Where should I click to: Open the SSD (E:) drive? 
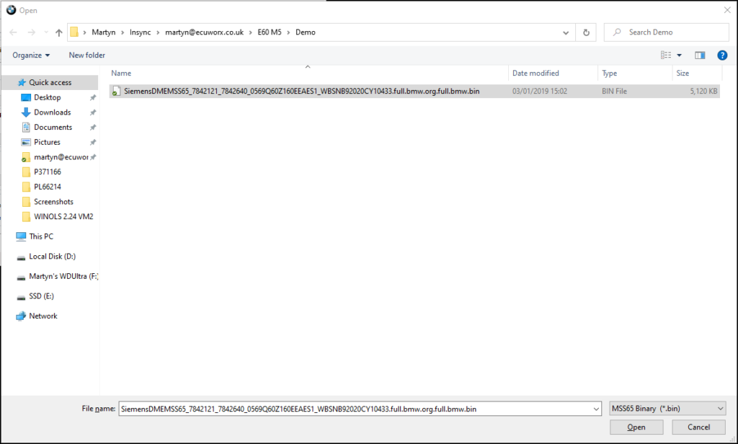41,296
